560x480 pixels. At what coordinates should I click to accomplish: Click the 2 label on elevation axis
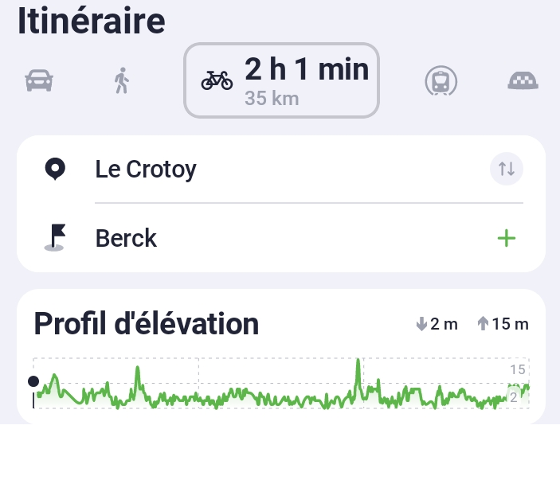pyautogui.click(x=514, y=396)
